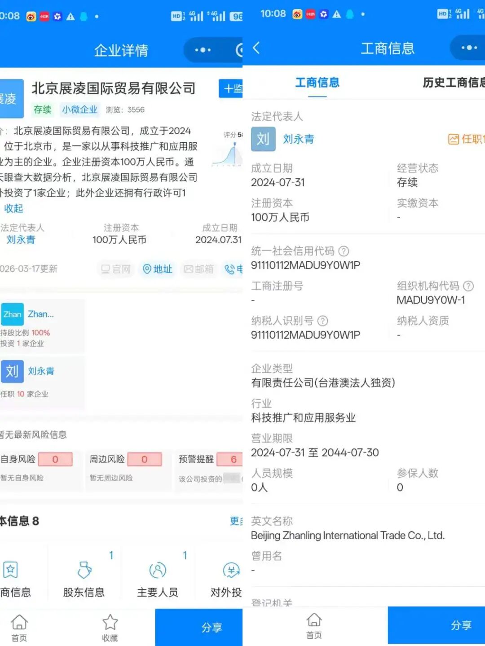Tap help icon beside 纳税人识别号
This screenshot has width=485, height=646.
(323, 321)
